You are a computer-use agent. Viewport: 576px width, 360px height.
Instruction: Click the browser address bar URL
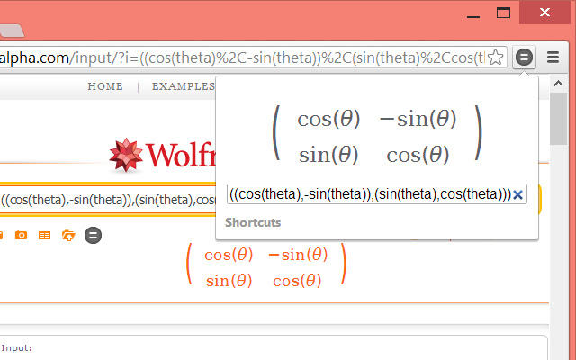pyautogui.click(x=242, y=58)
